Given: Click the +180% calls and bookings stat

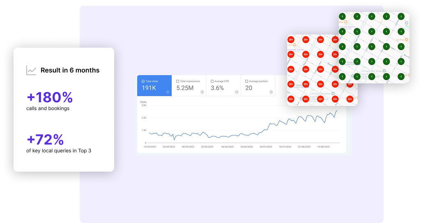Looking at the screenshot, I should coord(50,97).
